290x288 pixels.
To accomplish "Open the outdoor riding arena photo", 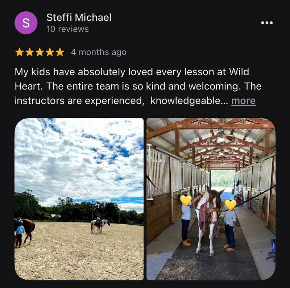I will point(79,199).
